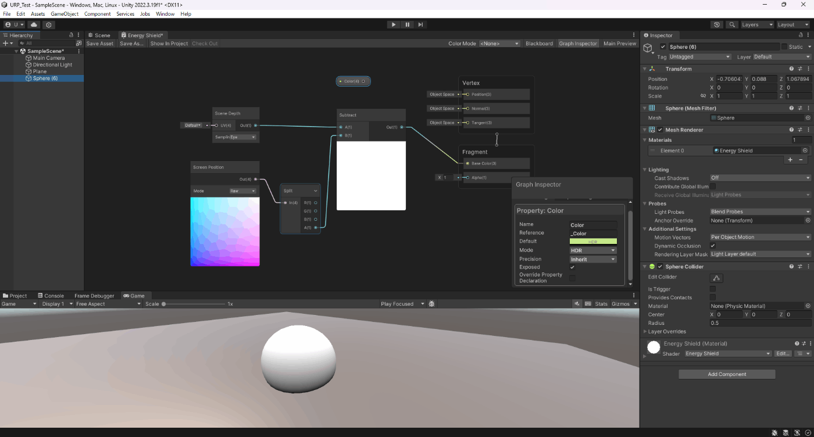Viewport: 814px width, 437px height.
Task: Switch to the Console tab
Action: (x=51, y=296)
